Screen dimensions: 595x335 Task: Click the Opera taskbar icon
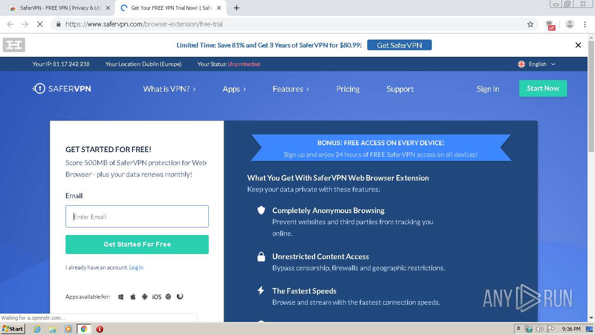pyautogui.click(x=99, y=329)
